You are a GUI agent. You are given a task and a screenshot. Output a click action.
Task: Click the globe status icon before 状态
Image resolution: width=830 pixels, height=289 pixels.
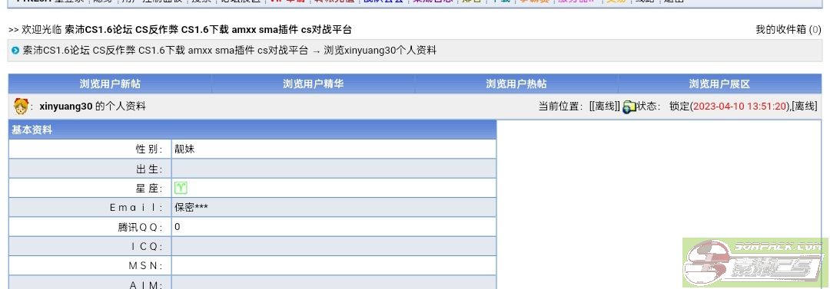coord(629,107)
